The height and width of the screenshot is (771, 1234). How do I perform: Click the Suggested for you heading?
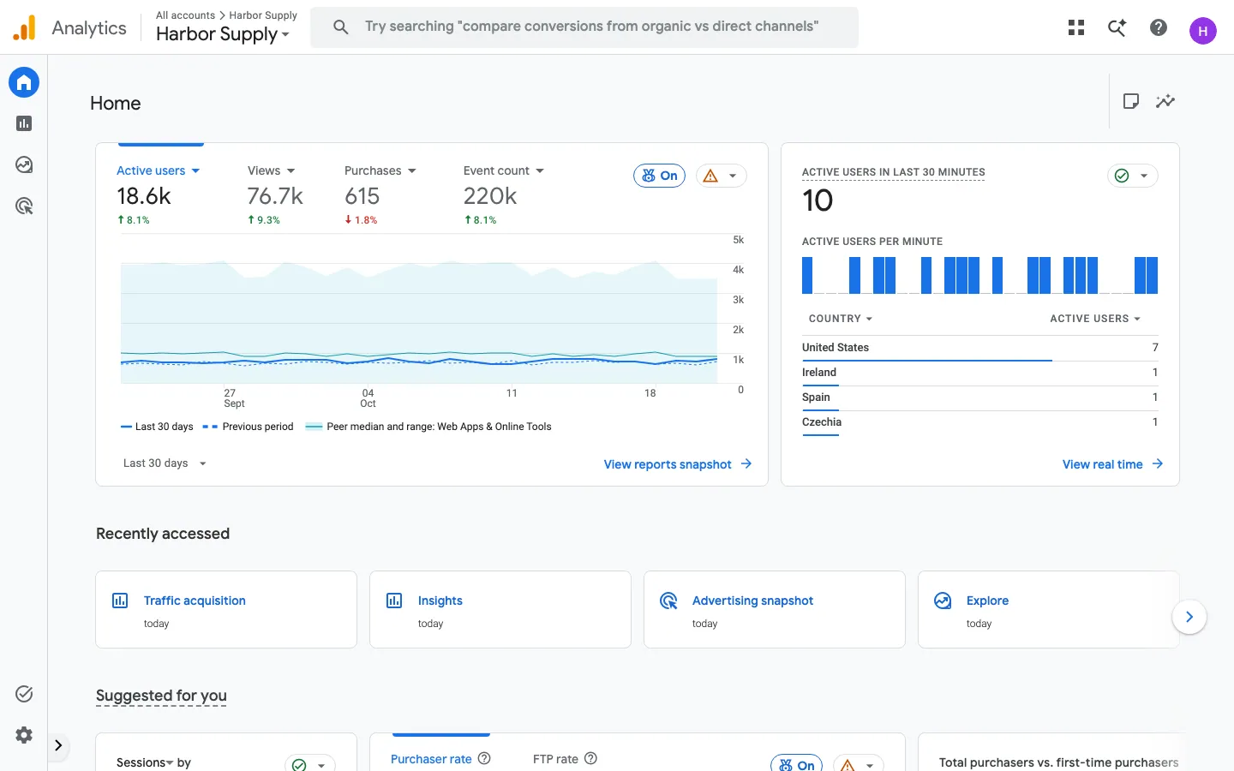[x=161, y=696]
